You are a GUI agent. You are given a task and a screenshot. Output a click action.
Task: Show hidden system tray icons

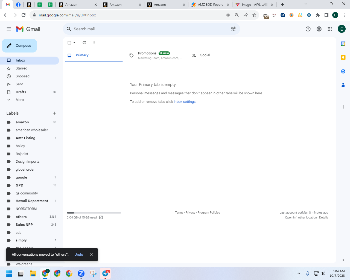point(299,273)
